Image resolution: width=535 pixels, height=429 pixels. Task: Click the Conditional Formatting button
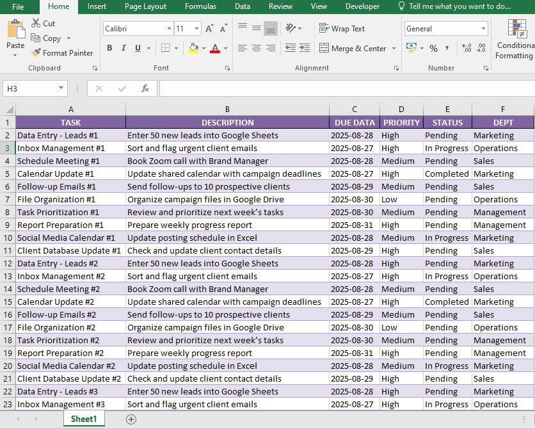pos(515,40)
